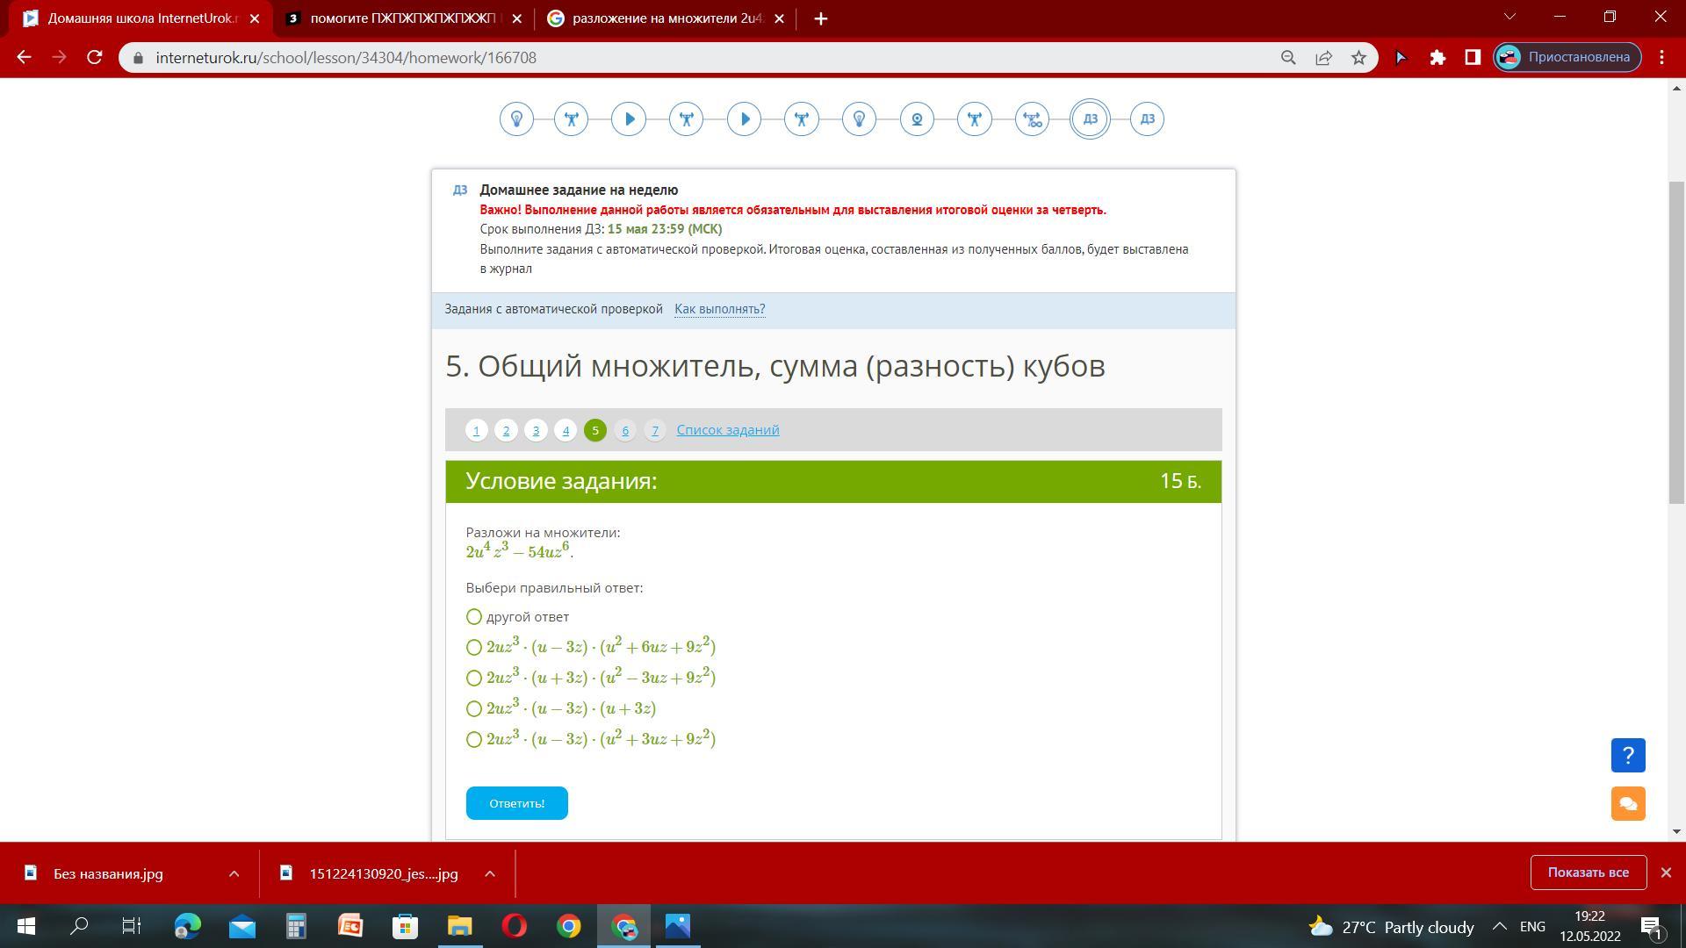Expand options for 151224130920_jes download

click(x=490, y=873)
